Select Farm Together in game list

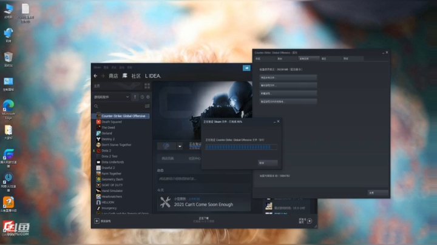click(112, 173)
